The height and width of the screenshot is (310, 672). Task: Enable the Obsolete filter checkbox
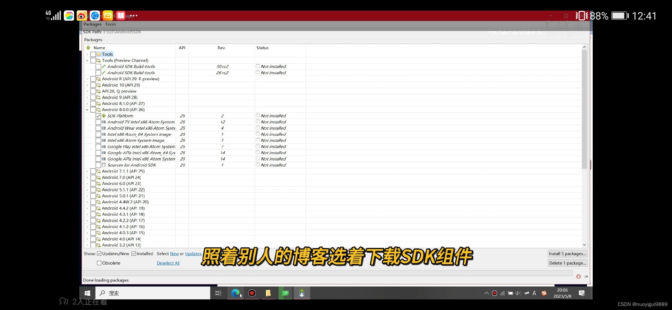(99, 263)
